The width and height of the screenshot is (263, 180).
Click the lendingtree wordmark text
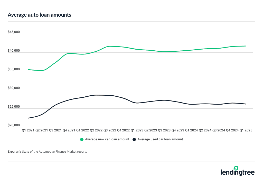tap(238, 173)
